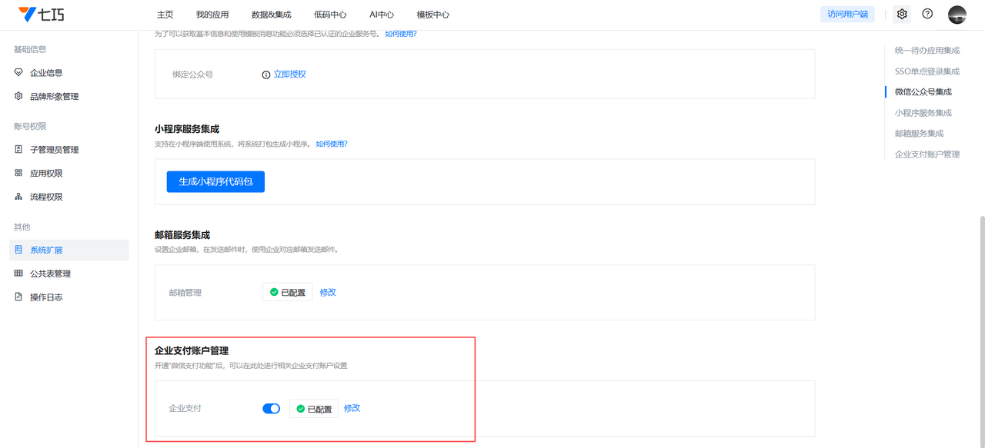The image size is (985, 448).
Task: Click 修改 link next to 邮箱管理
Action: click(328, 293)
